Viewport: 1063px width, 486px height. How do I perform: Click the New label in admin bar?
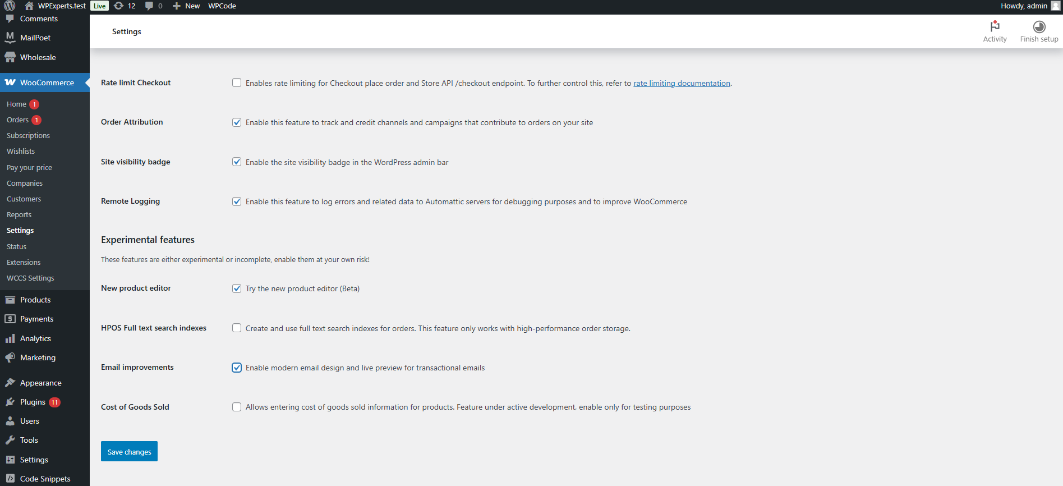[x=192, y=6]
